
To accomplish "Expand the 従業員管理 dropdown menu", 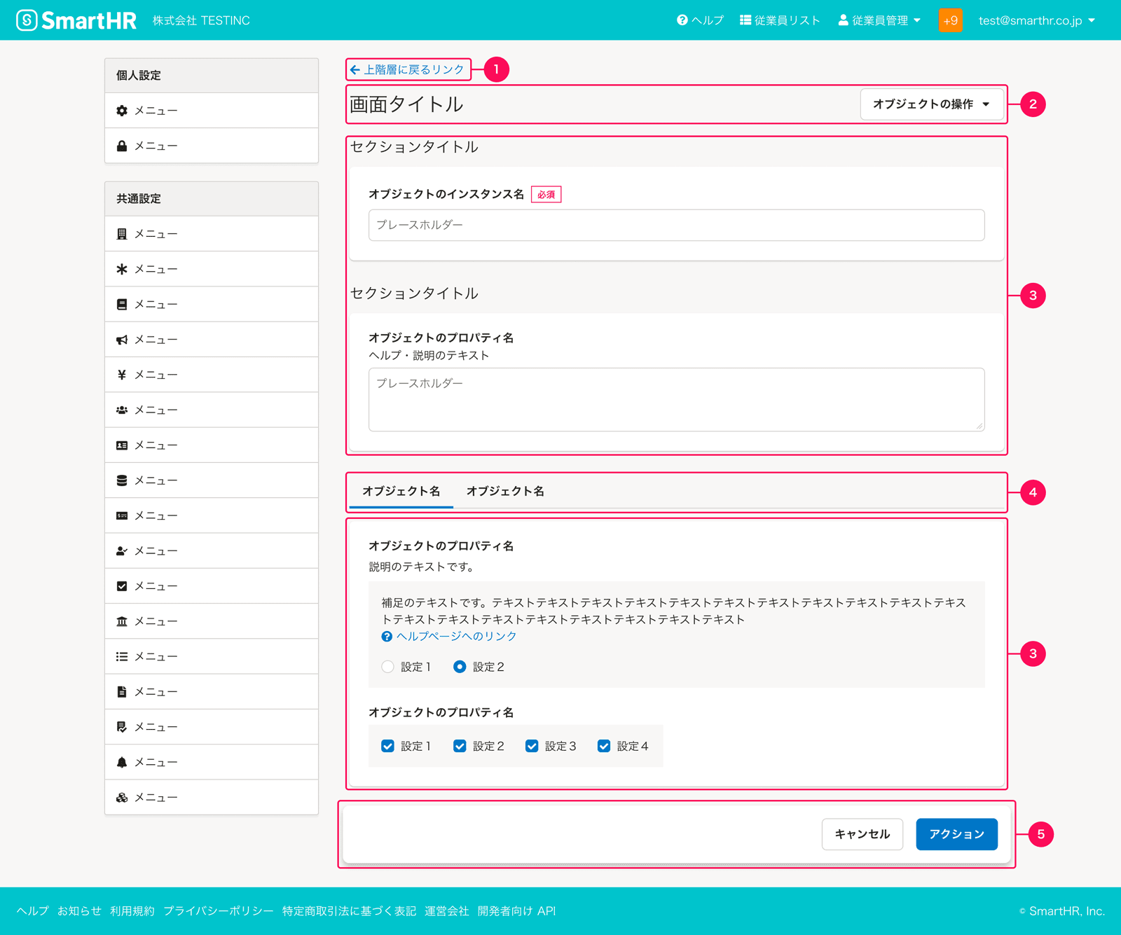I will [879, 20].
